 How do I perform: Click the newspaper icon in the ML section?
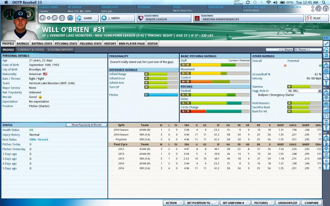tap(326, 104)
